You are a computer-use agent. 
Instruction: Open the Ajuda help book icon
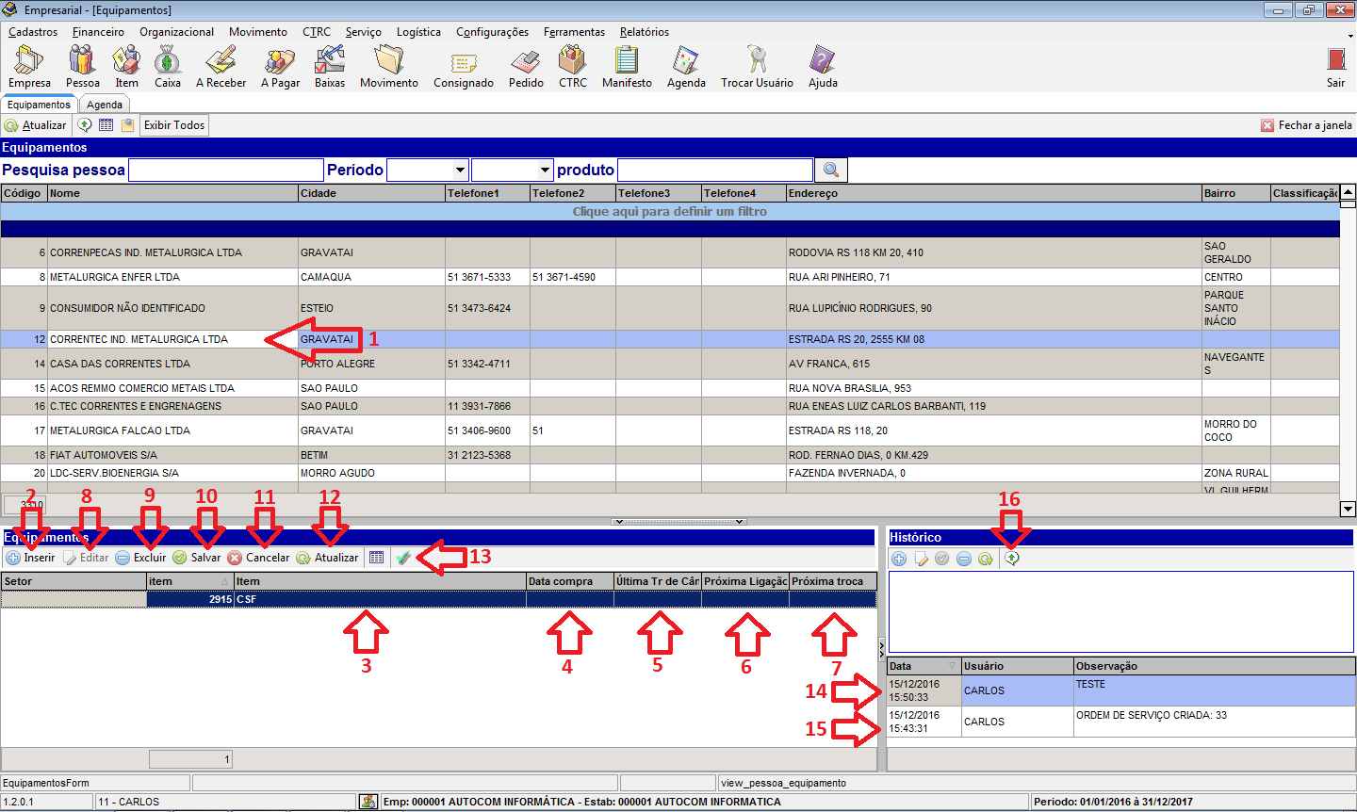(x=823, y=61)
